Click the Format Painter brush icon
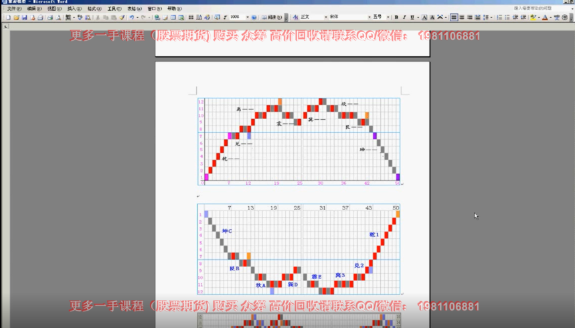 pyautogui.click(x=122, y=17)
